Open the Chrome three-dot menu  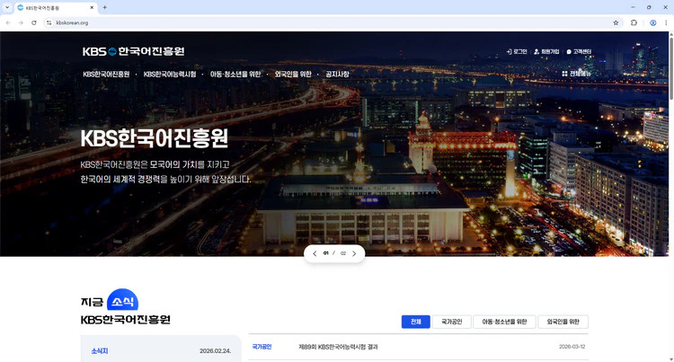point(666,22)
